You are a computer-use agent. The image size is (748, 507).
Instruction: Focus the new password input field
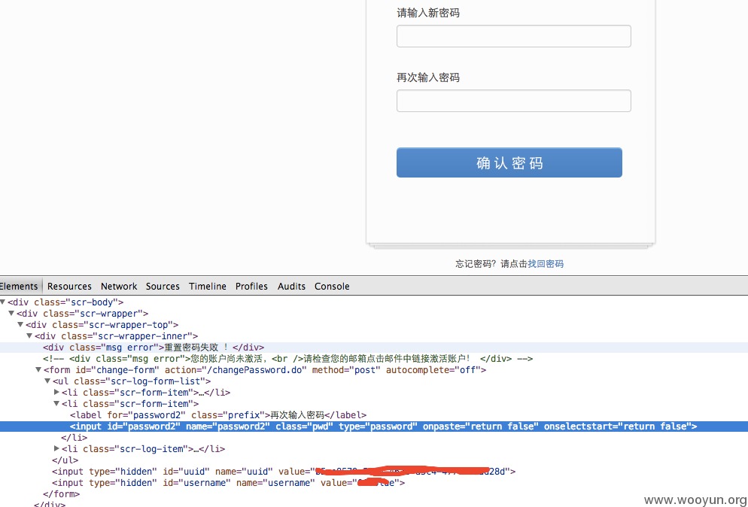[x=513, y=36]
